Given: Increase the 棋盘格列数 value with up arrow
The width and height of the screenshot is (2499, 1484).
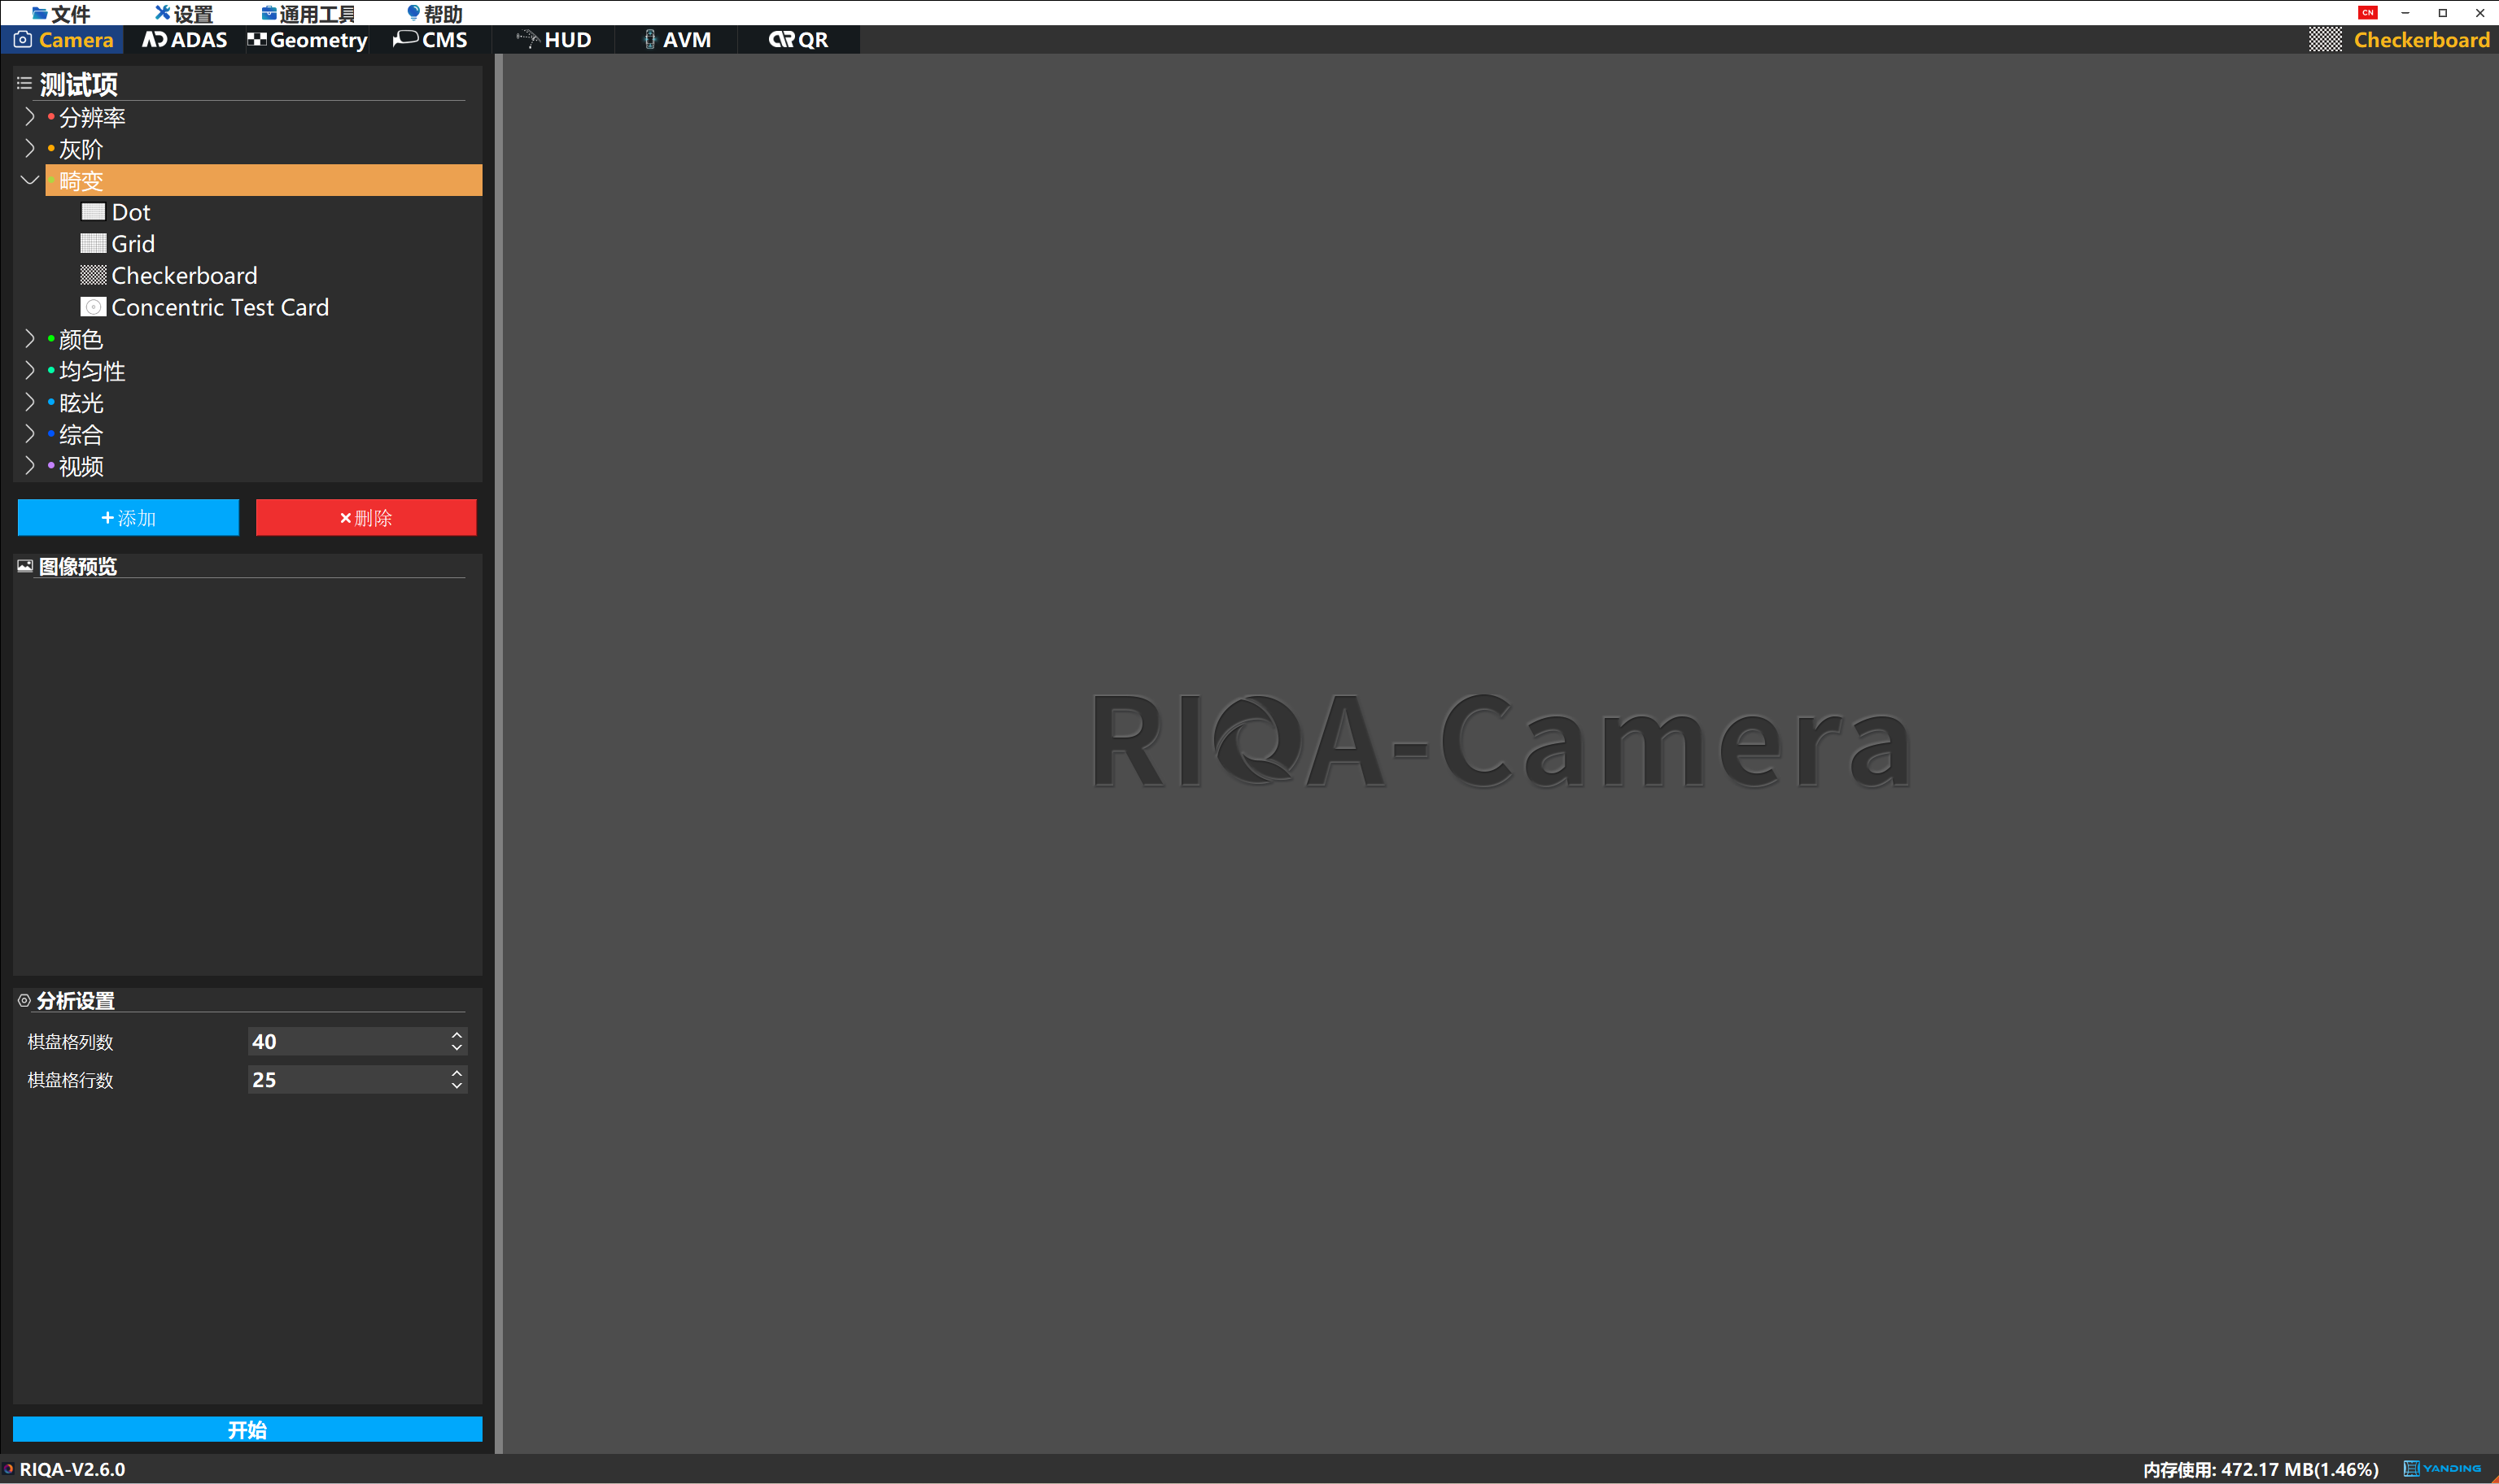Looking at the screenshot, I should point(457,1035).
